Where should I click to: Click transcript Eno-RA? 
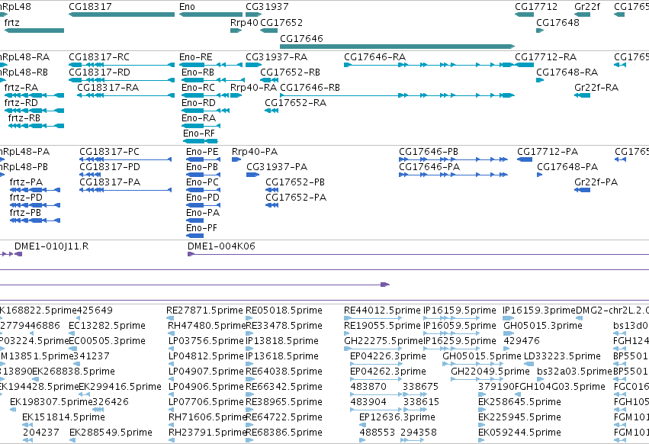click(201, 126)
